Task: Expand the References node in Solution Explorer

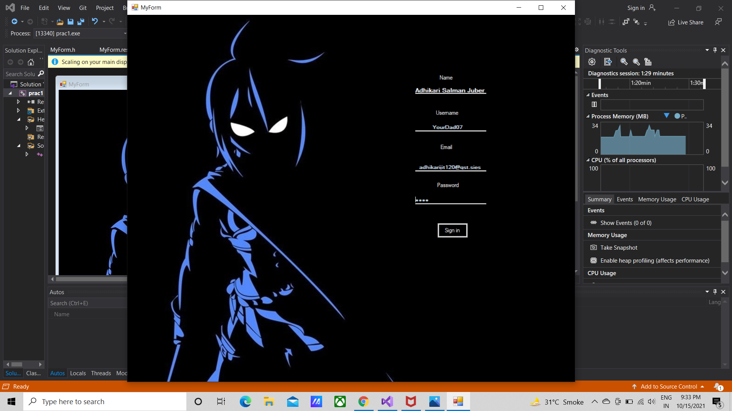Action: point(18,102)
